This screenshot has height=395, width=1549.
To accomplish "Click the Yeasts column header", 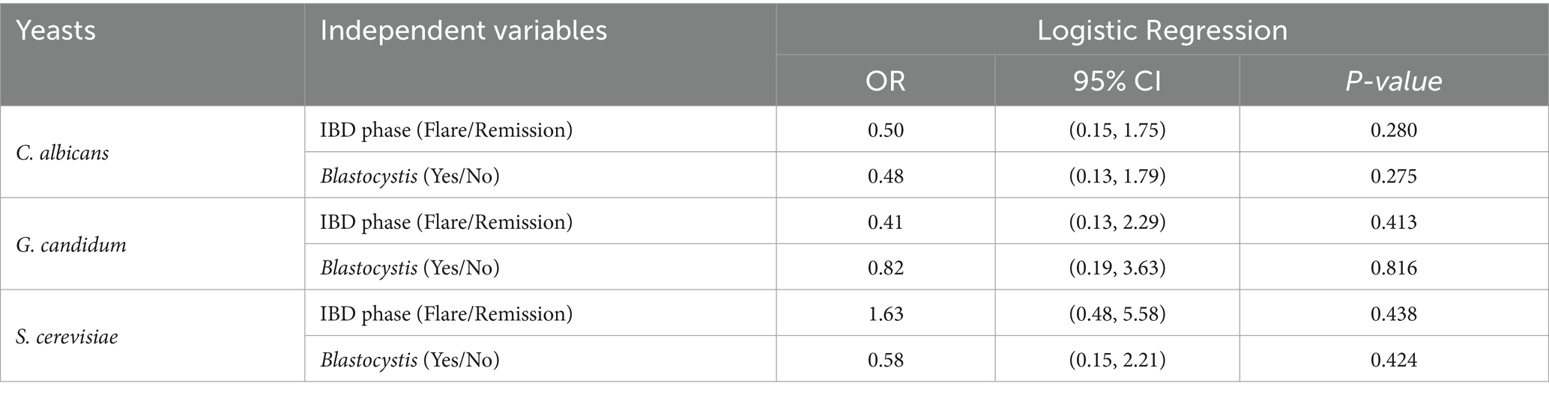I will pyautogui.click(x=55, y=31).
